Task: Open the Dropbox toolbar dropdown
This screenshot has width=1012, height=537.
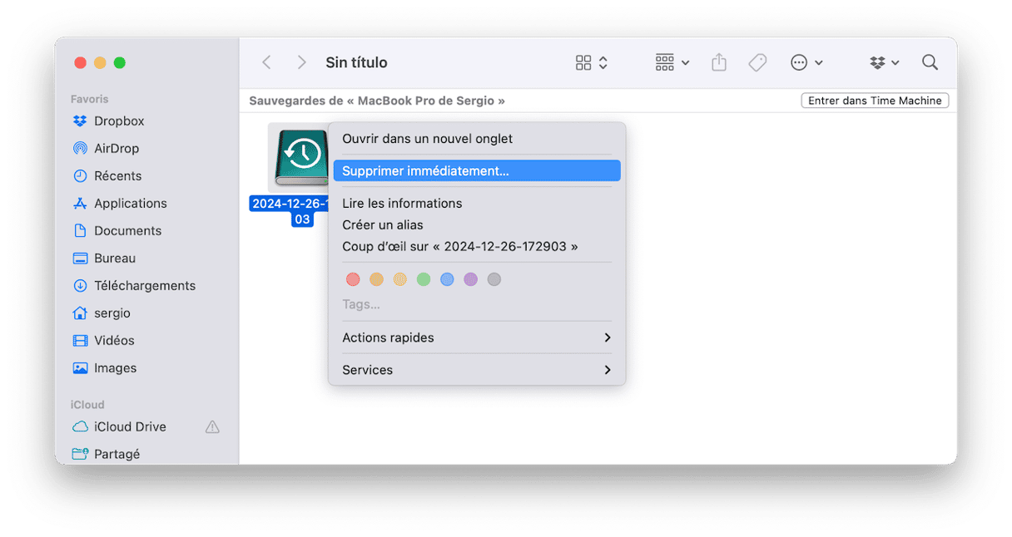Action: click(885, 62)
